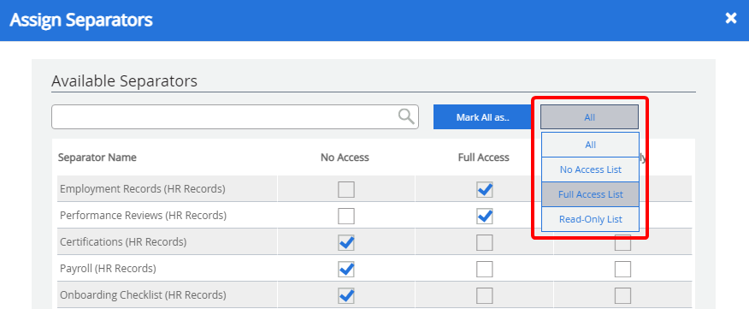Enable Full Access for Certifications
Image resolution: width=749 pixels, height=309 pixels.
coord(484,242)
